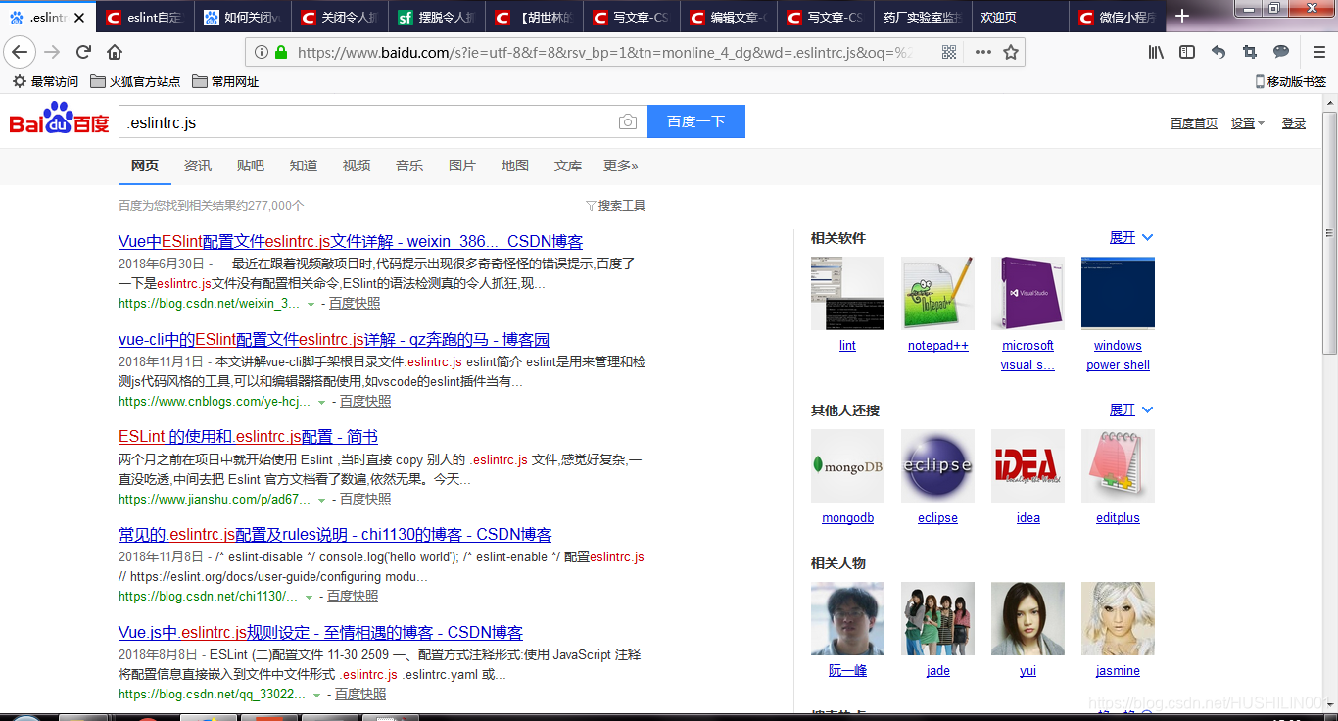
Task: Open a new browser tab
Action: (x=1182, y=17)
